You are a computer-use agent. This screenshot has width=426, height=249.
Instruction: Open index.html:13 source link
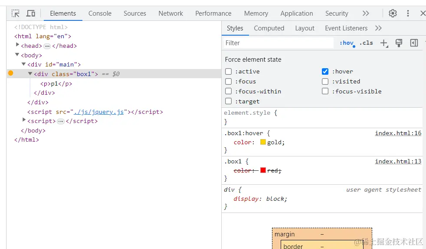[398, 161]
